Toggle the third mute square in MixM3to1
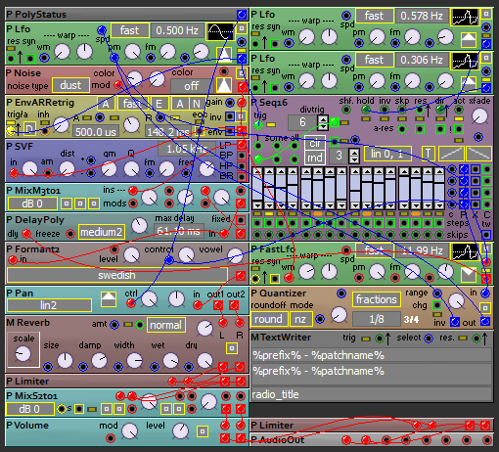Image resolution: width=499 pixels, height=452 pixels. [x=94, y=203]
